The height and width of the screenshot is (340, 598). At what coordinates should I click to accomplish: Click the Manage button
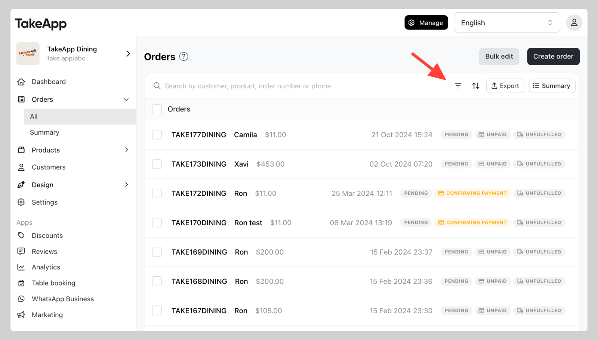click(x=426, y=23)
